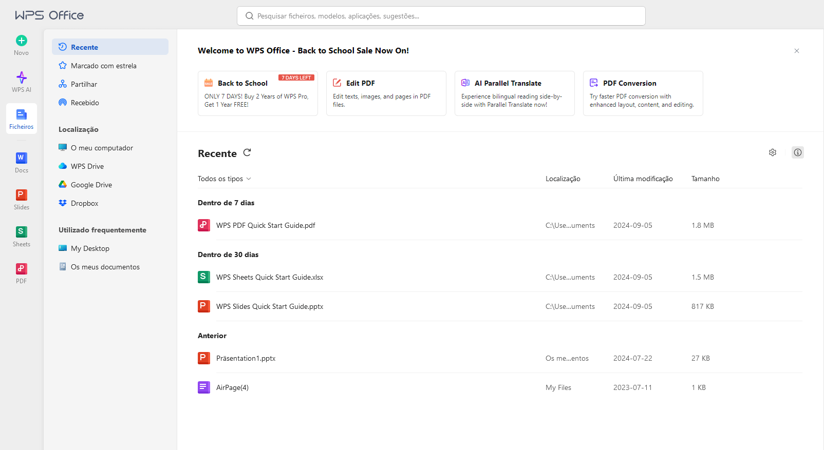Open Marcado com estrela section
Image resolution: width=824 pixels, height=450 pixels.
110,66
